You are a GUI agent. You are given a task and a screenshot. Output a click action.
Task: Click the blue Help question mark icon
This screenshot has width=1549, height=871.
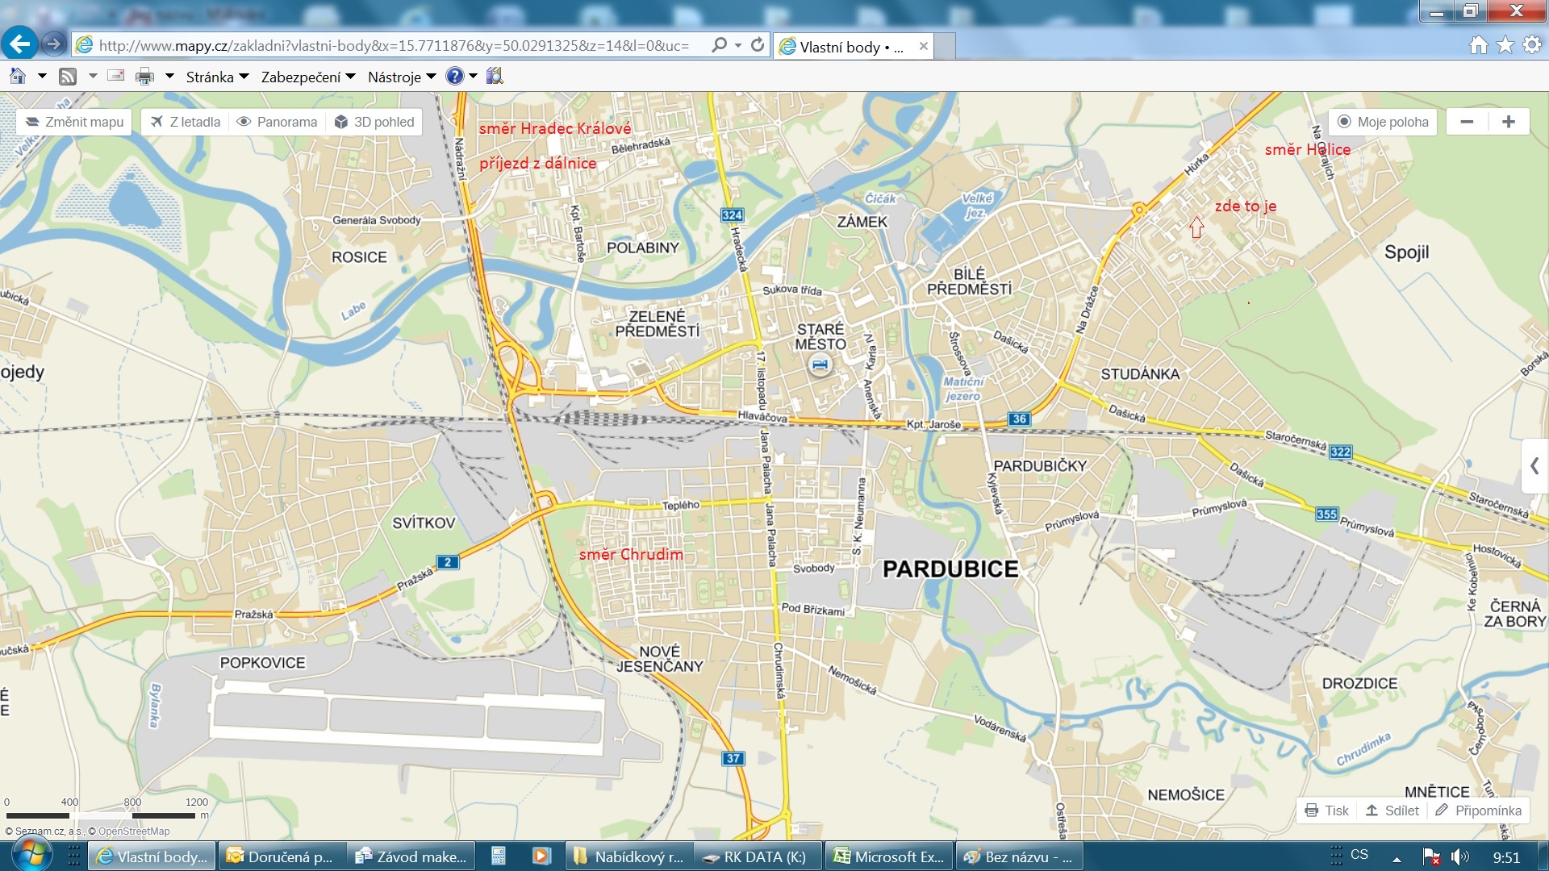[455, 76]
